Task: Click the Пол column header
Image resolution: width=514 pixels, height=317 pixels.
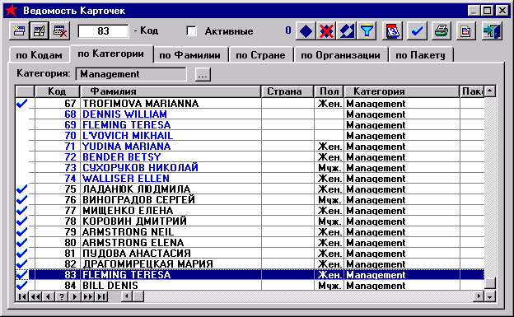Action: point(329,91)
